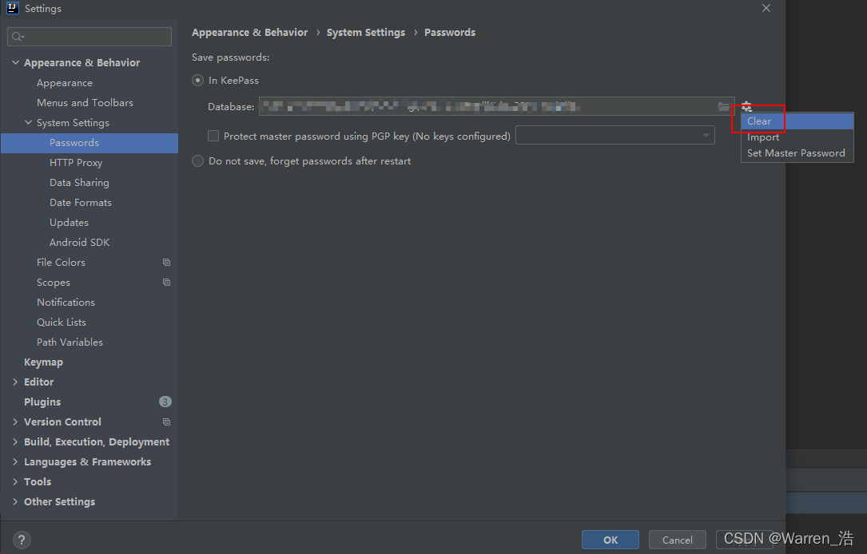Expand Languages & Frameworks
Image resolution: width=867 pixels, height=554 pixels.
(x=15, y=461)
